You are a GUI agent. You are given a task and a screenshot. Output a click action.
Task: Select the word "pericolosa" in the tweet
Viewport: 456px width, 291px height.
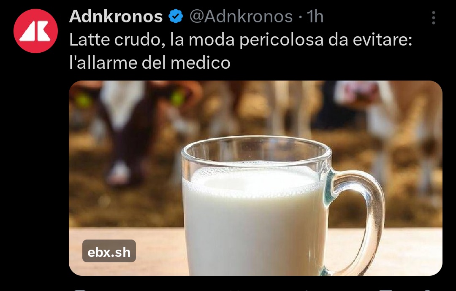coord(282,40)
